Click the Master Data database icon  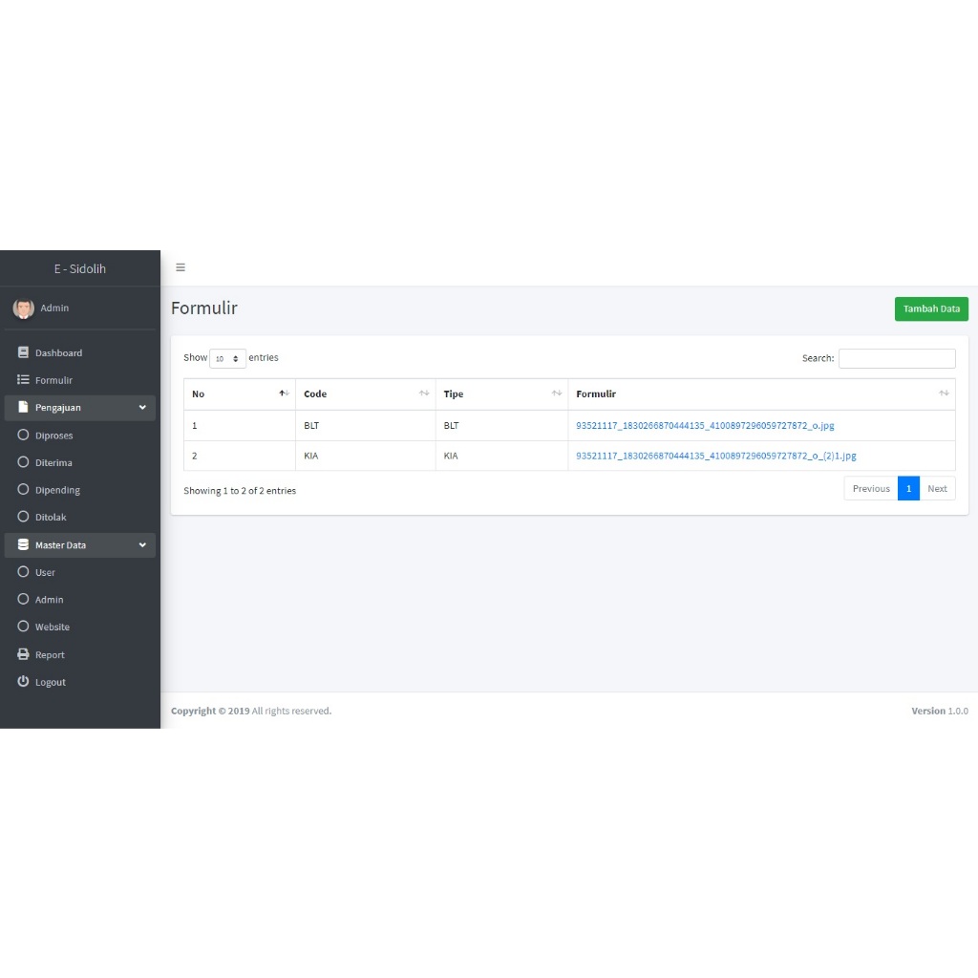click(23, 544)
